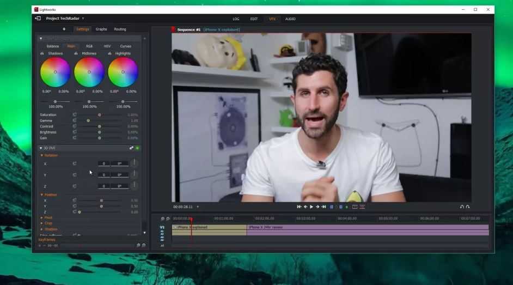513x285 pixels.
Task: Click the effects panel scroll down arrow
Action: click(145, 233)
